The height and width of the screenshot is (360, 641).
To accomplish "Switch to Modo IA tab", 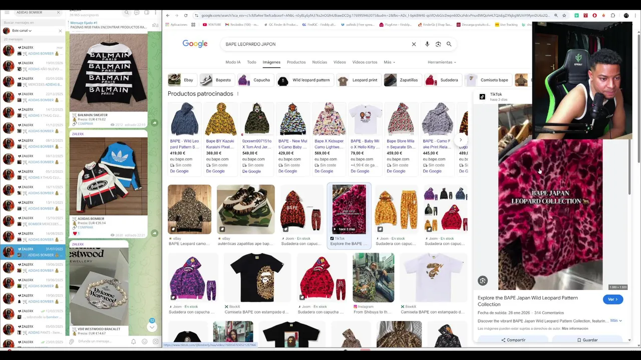I will 233,62.
